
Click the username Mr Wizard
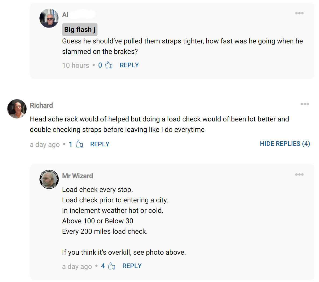coord(77,176)
